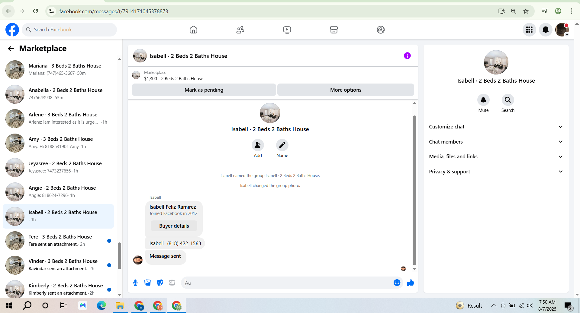Show hidden system tray icons
The width and height of the screenshot is (580, 313).
pos(494,305)
